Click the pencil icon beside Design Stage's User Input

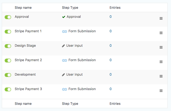click(x=64, y=46)
